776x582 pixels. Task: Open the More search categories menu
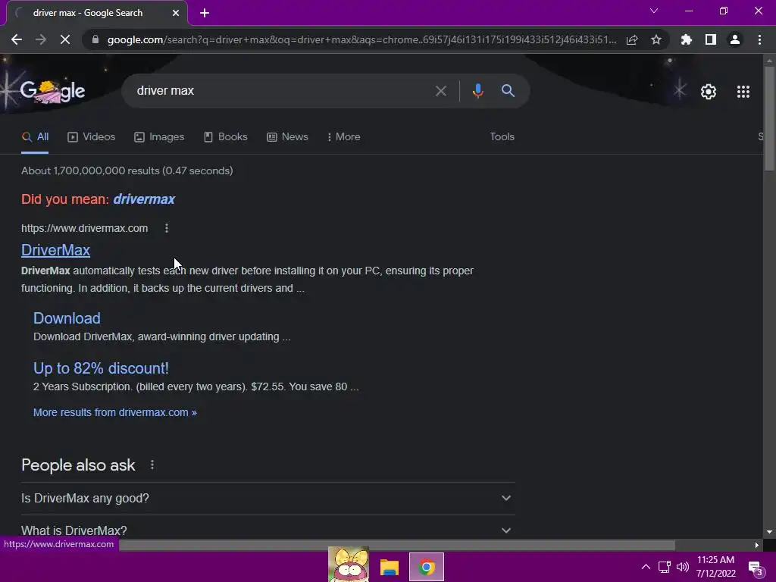point(344,137)
